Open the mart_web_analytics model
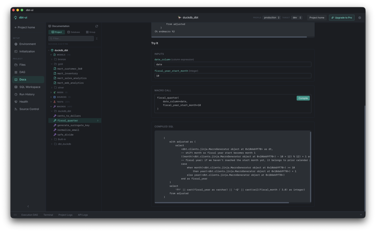Viewport: 376px width, 232px height. (70, 83)
